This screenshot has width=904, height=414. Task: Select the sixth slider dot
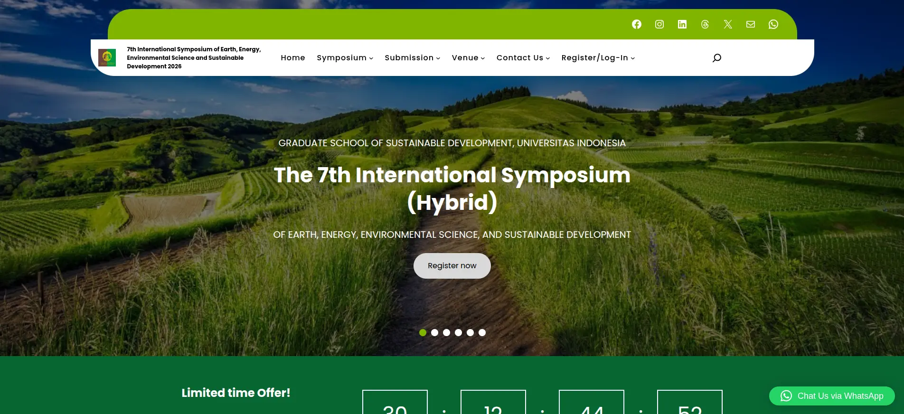point(482,332)
